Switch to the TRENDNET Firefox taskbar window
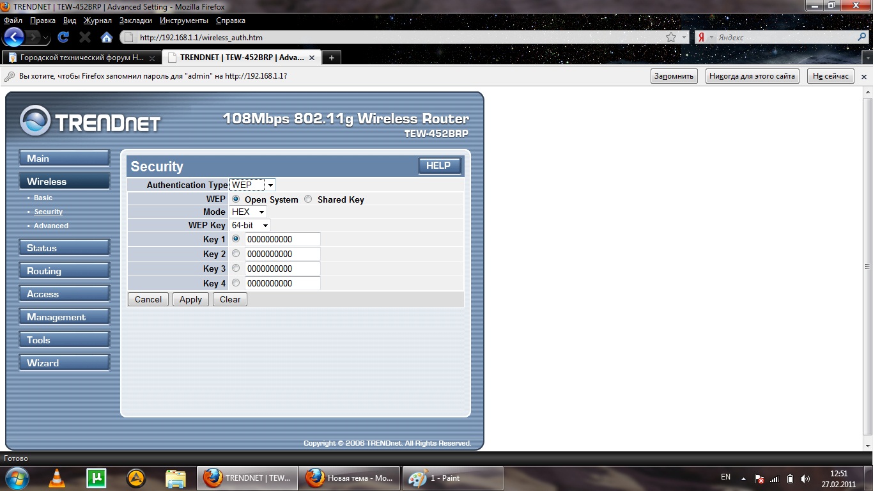Viewport: 873px width, 491px height. point(247,478)
